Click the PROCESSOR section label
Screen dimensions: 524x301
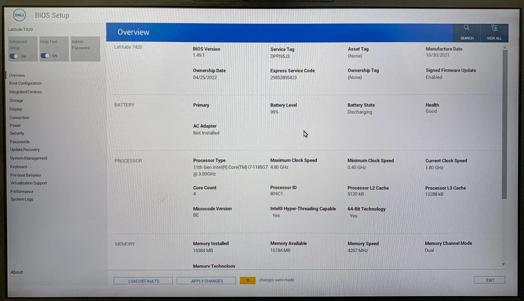pyautogui.click(x=128, y=161)
